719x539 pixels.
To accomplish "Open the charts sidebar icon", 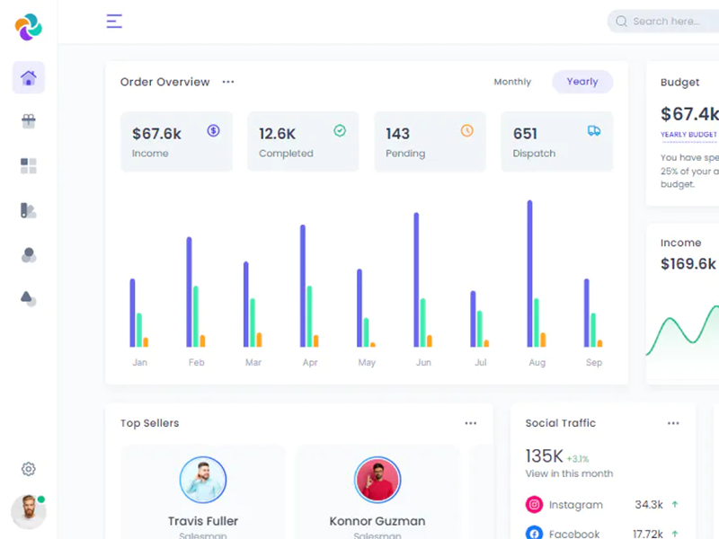I will [29, 210].
